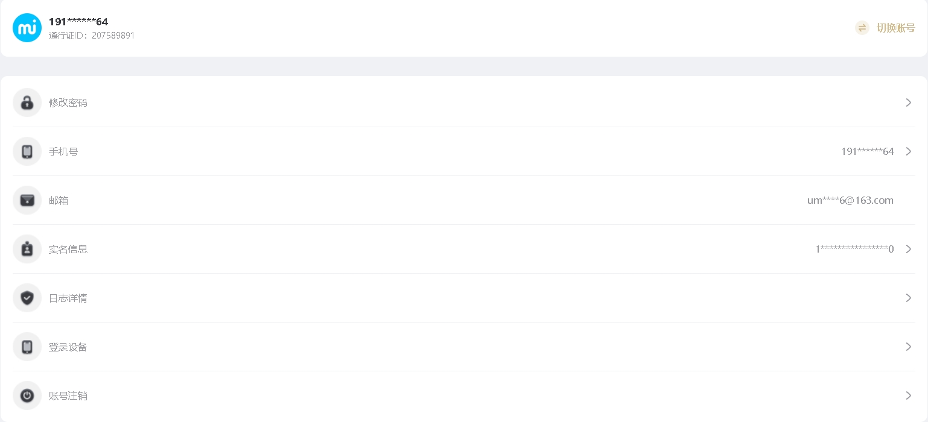Open the 账号注销 row arrow
928x422 pixels.
(x=909, y=395)
